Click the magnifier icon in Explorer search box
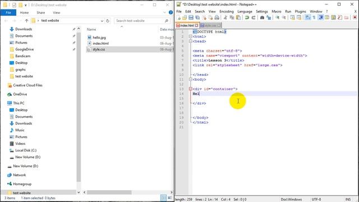 pos(167,21)
